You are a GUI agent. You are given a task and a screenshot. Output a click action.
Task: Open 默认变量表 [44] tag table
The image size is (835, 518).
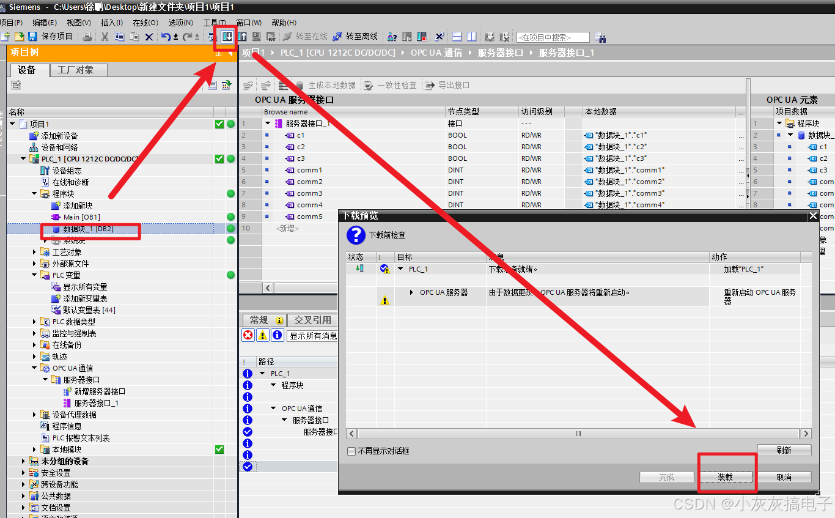(x=83, y=310)
